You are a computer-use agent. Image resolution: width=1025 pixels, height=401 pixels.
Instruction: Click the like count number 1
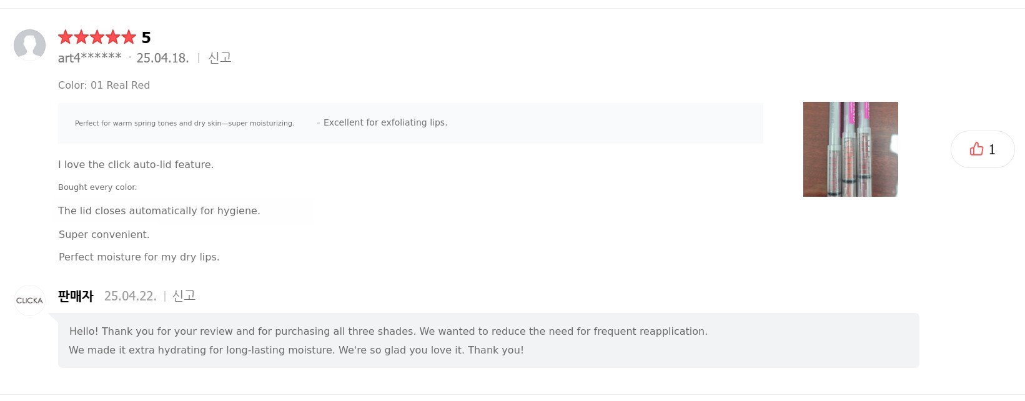pyautogui.click(x=992, y=149)
